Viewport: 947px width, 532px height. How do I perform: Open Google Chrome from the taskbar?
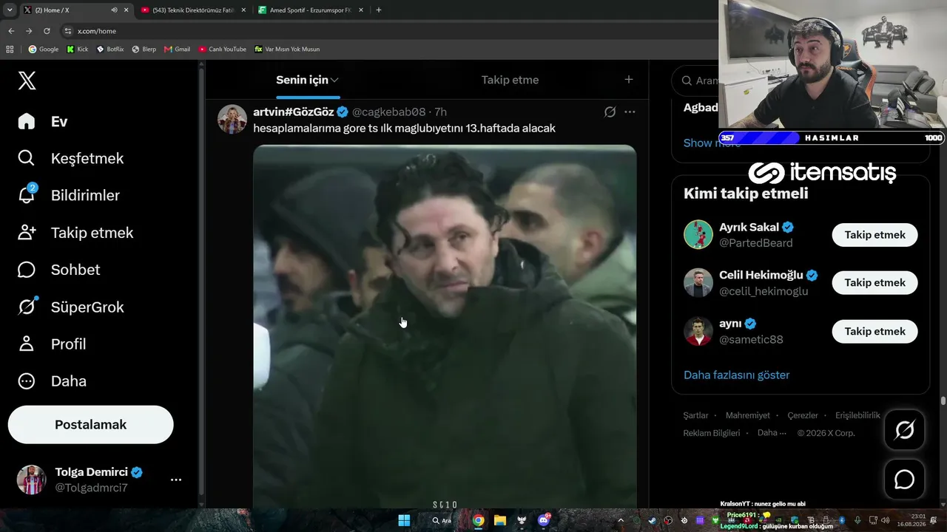[x=479, y=520]
